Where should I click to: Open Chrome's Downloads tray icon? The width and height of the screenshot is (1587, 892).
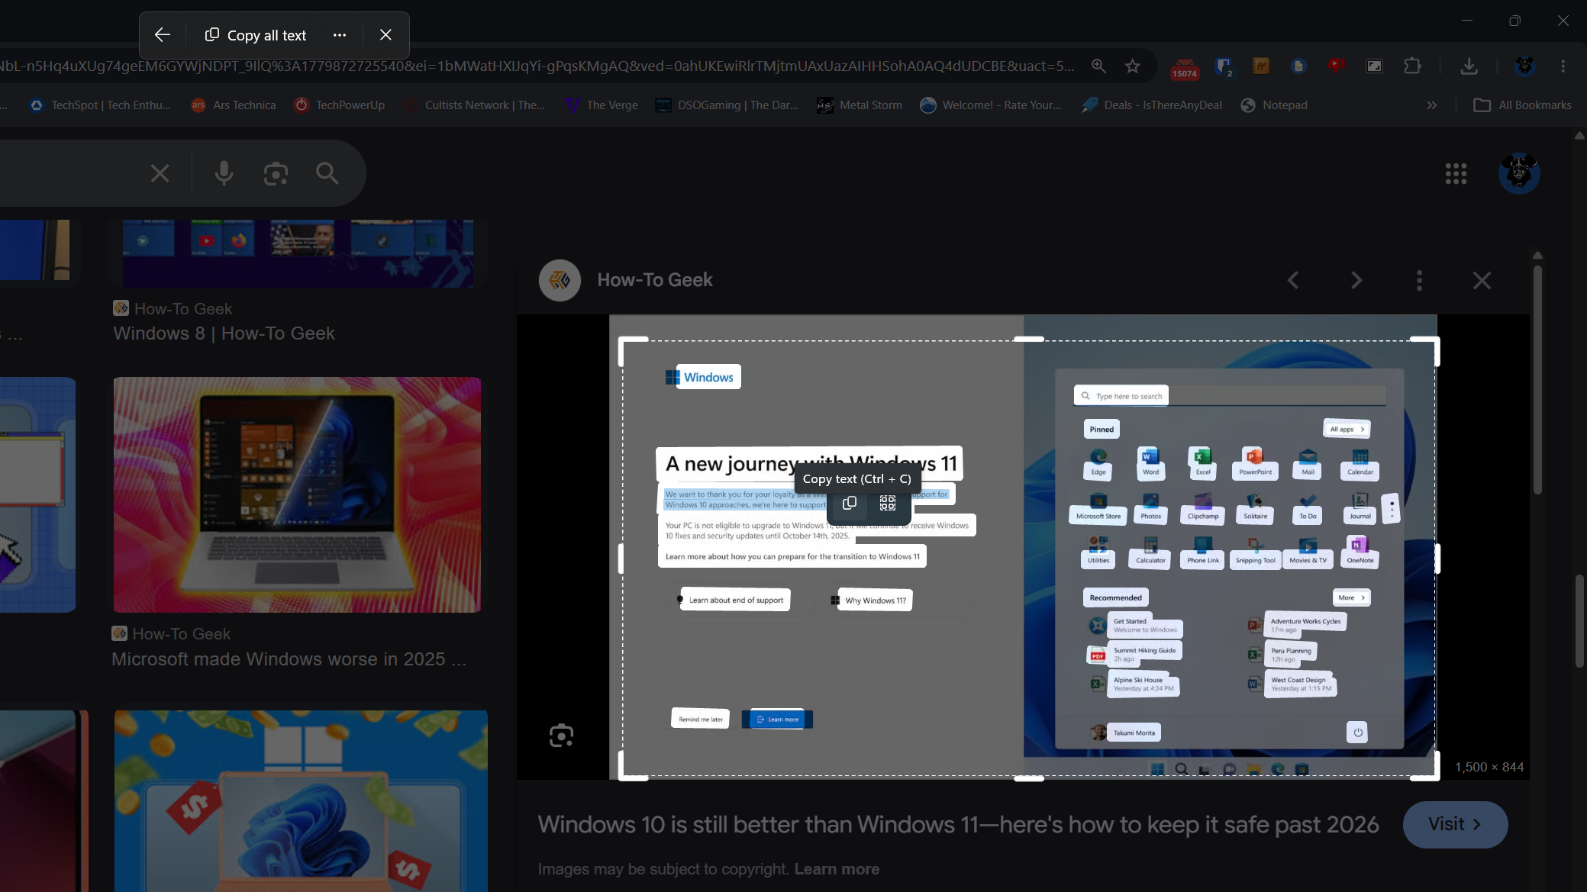tap(1469, 66)
